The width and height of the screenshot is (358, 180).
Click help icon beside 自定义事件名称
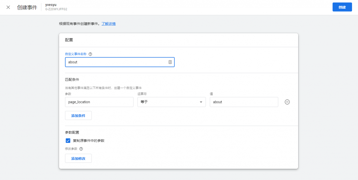tap(90, 54)
